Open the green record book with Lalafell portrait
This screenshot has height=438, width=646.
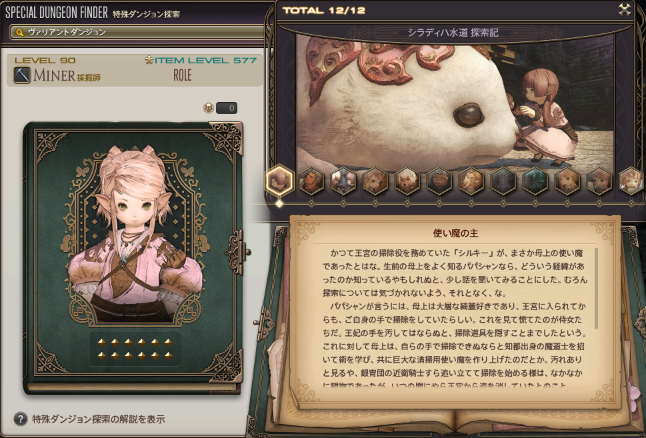133,257
